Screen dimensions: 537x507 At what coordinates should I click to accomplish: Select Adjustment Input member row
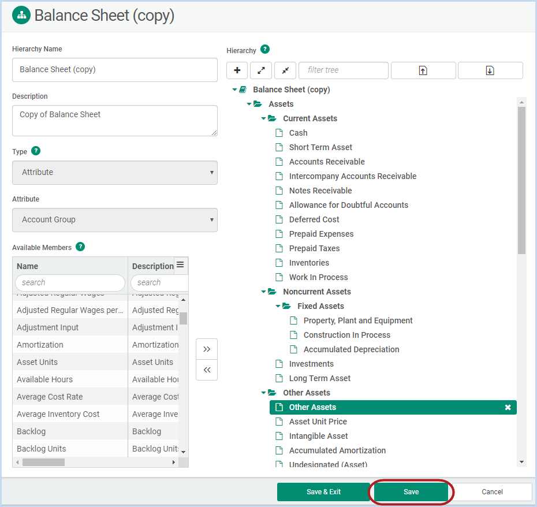point(95,327)
